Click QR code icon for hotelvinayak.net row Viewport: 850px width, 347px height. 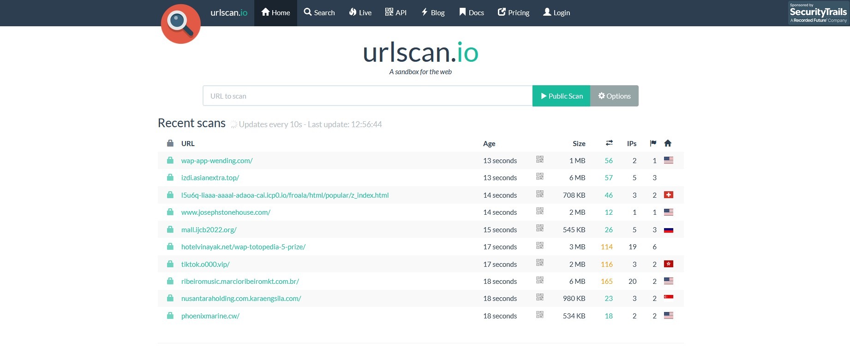tap(540, 246)
